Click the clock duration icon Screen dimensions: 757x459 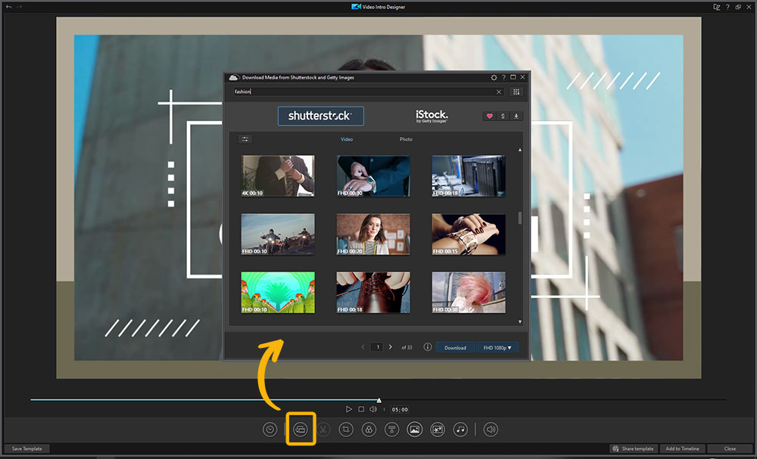[x=270, y=429]
